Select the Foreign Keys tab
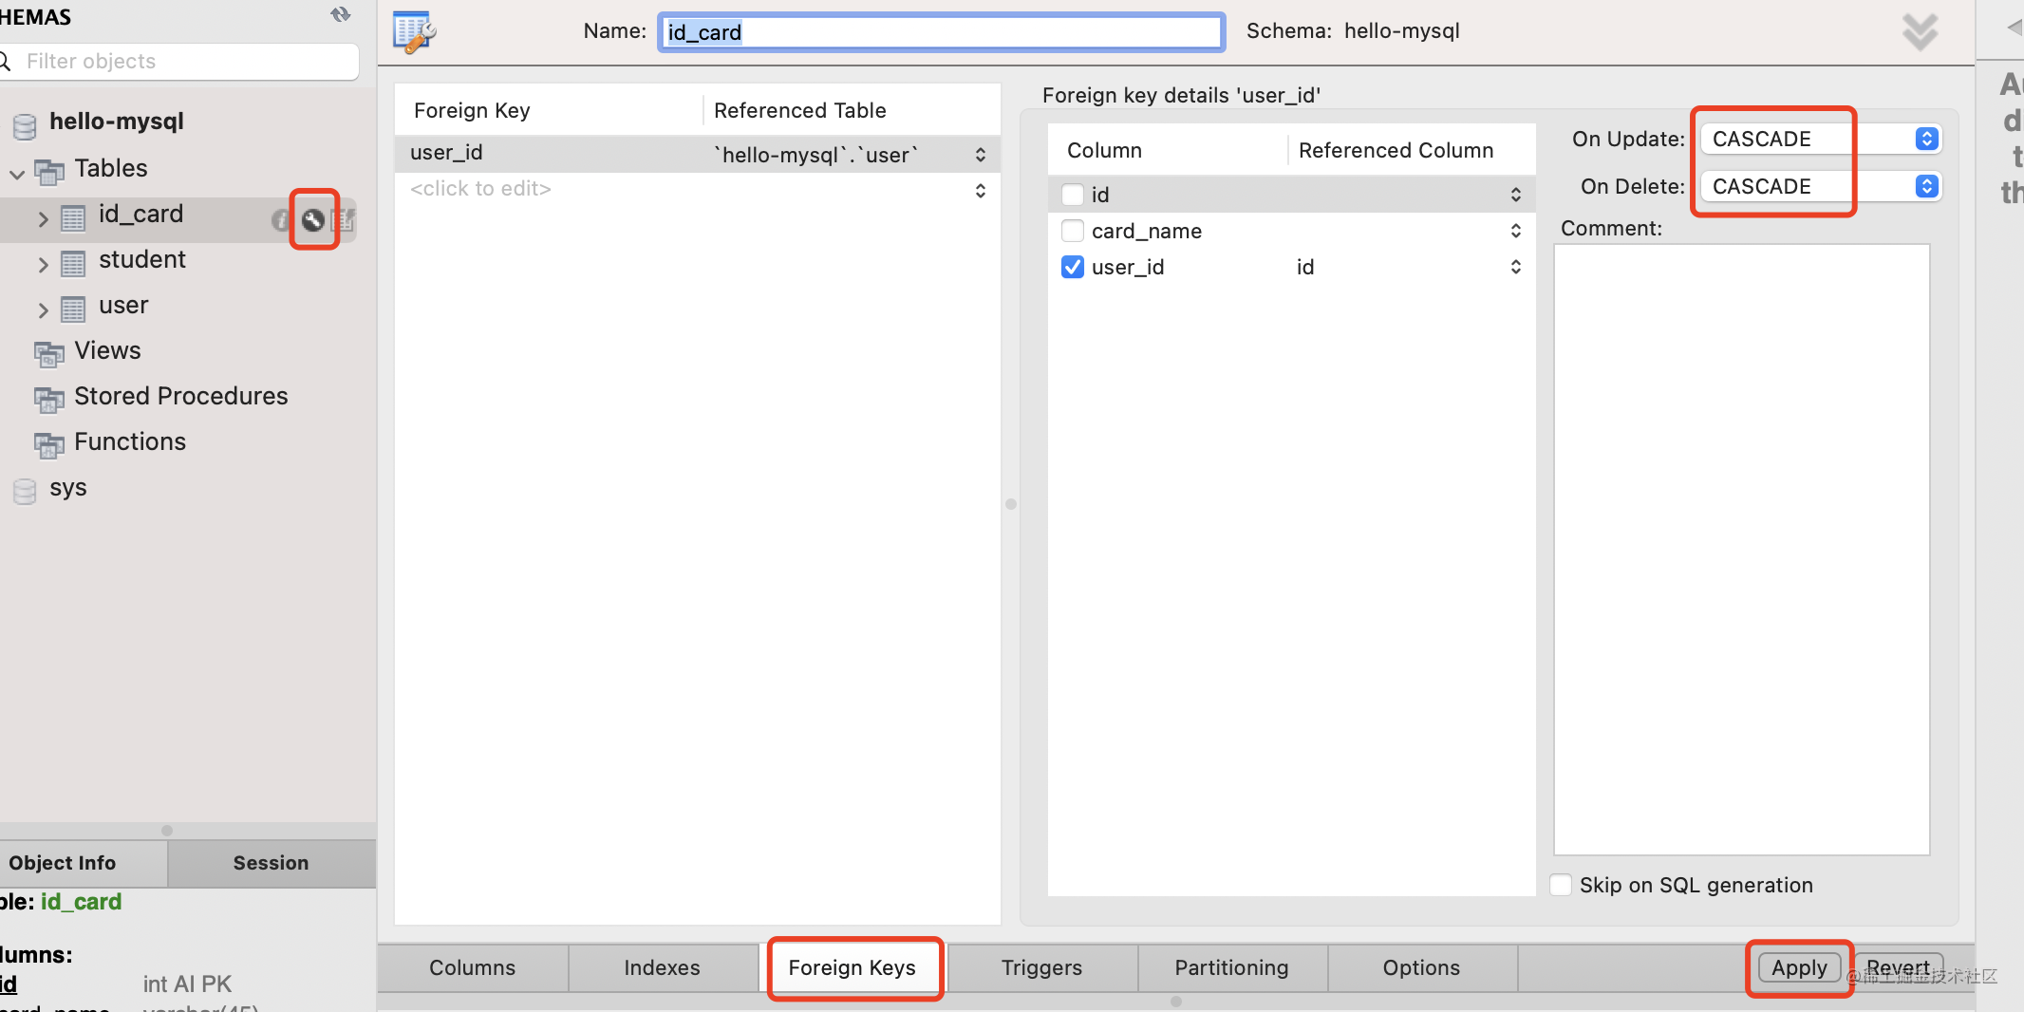This screenshot has width=2024, height=1012. (853, 967)
